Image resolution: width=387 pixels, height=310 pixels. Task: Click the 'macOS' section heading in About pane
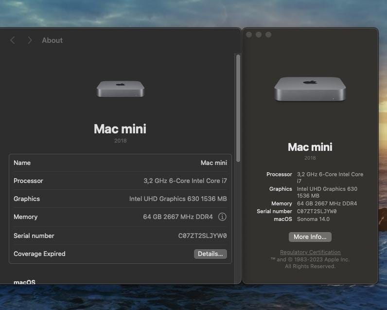click(x=24, y=282)
